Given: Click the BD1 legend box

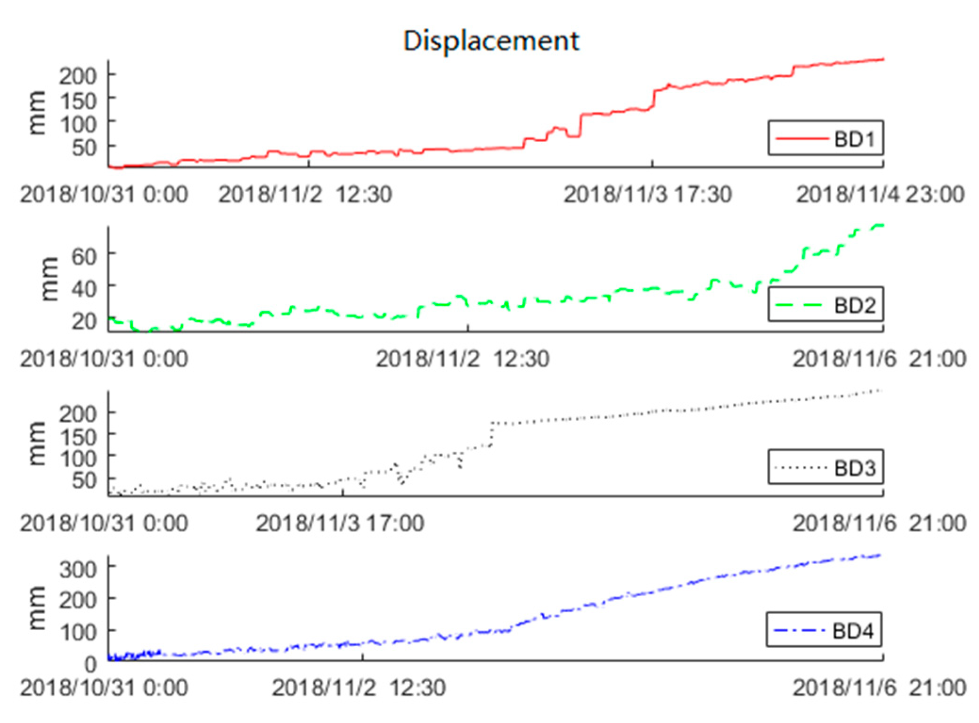Looking at the screenshot, I should (825, 138).
